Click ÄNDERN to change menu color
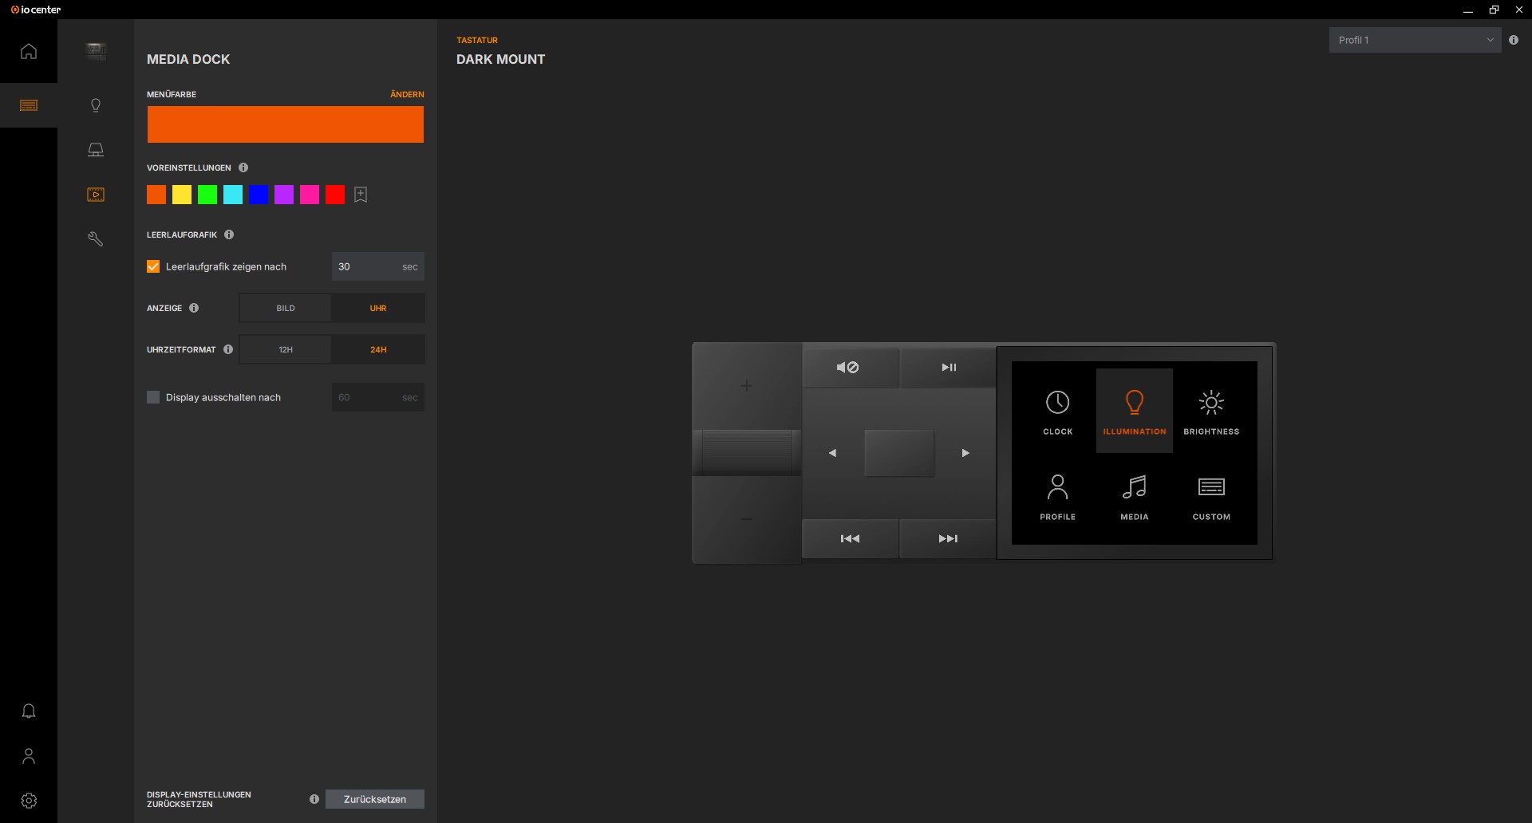1532x823 pixels. [407, 95]
